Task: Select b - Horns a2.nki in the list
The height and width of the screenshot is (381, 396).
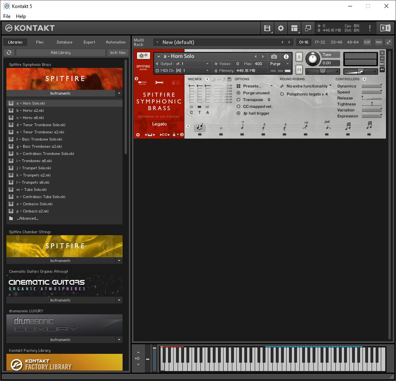Action: click(64, 110)
